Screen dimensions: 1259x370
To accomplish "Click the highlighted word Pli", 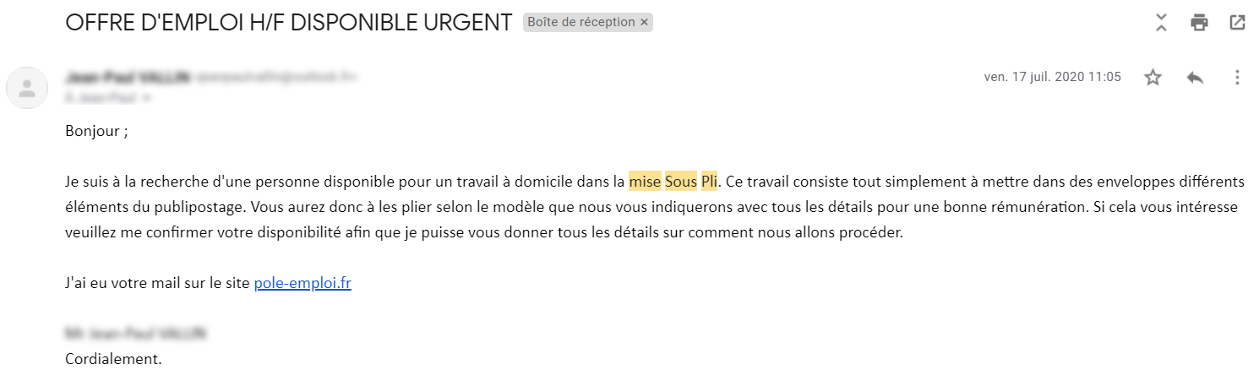I will click(x=709, y=182).
